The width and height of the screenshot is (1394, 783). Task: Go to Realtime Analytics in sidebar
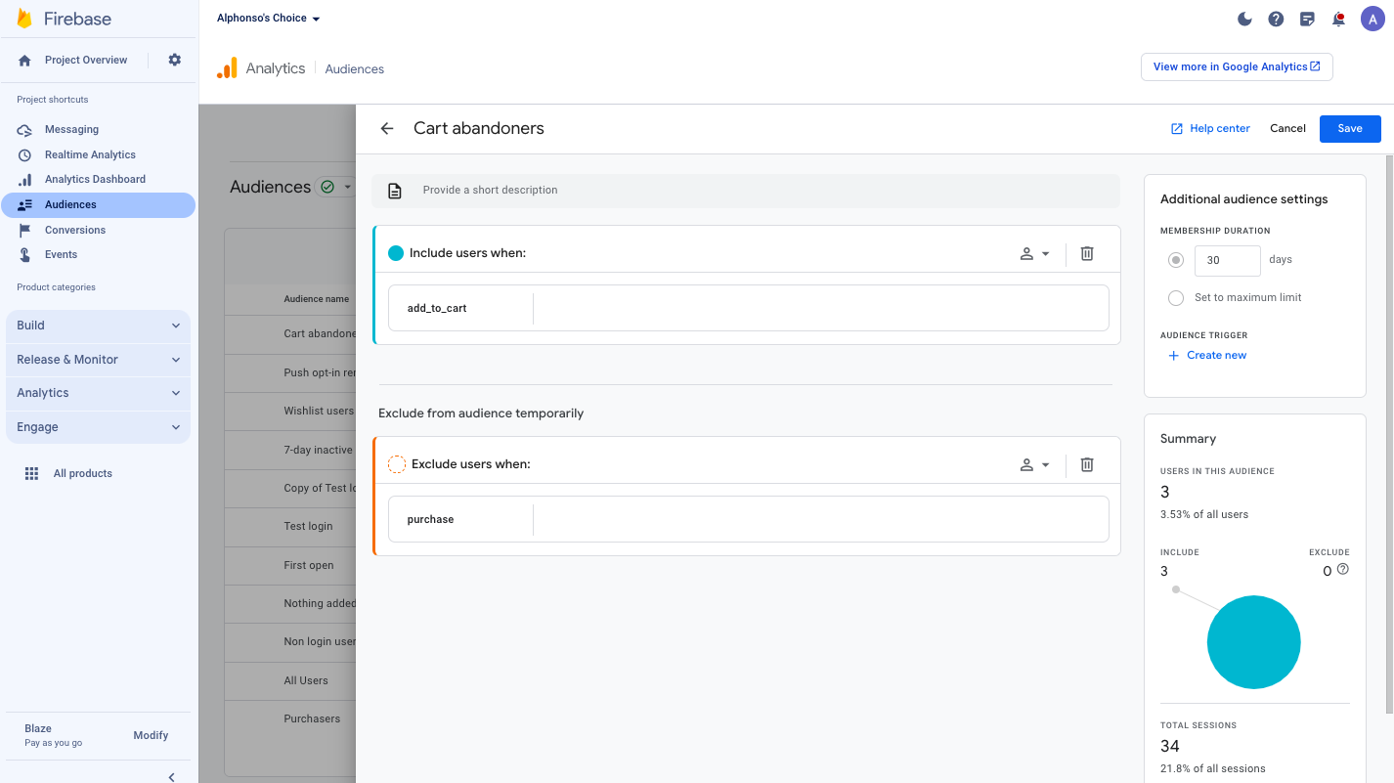pos(90,154)
